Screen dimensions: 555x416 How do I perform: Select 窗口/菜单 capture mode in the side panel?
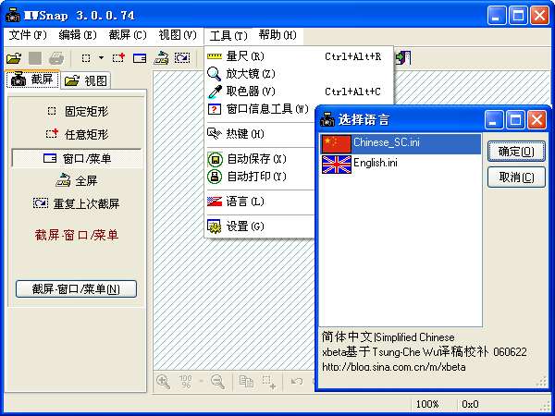(x=77, y=158)
